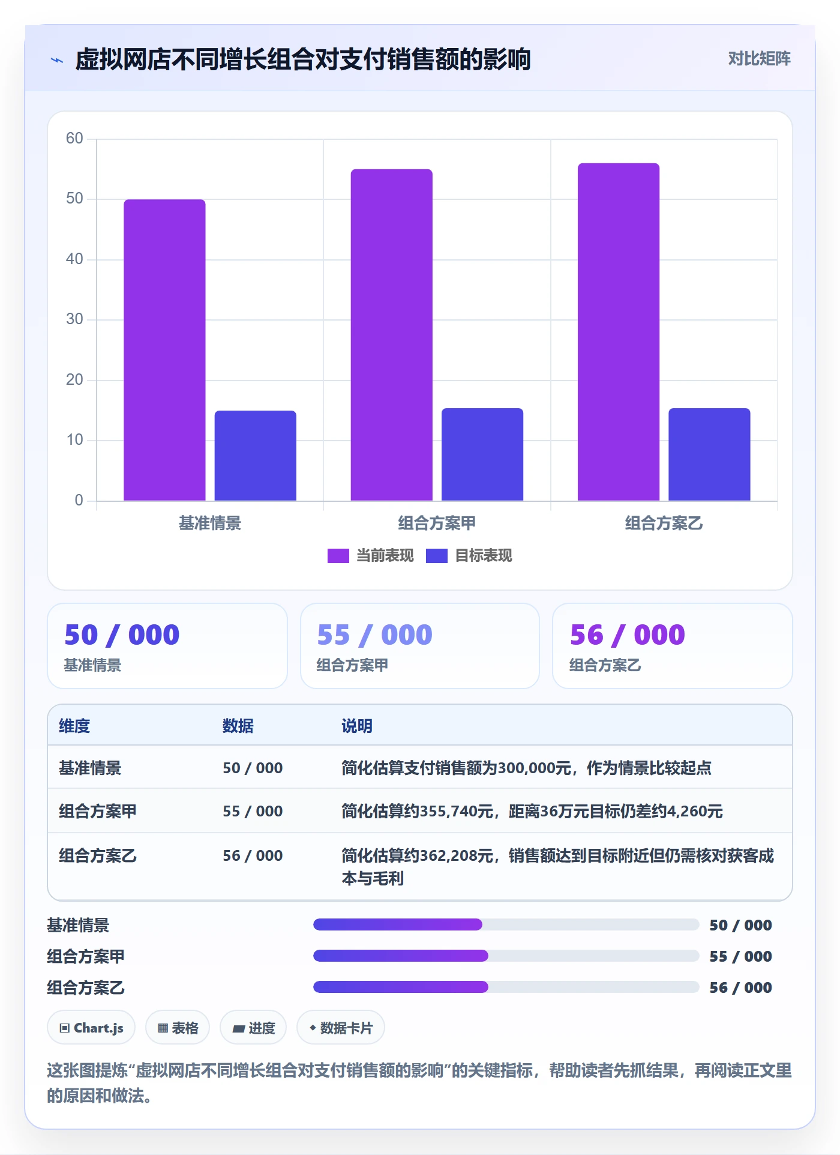Select the 组合方案乙 table row cell

pyautogui.click(x=98, y=855)
